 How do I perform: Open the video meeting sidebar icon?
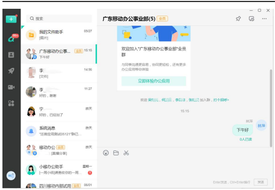pos(11,87)
